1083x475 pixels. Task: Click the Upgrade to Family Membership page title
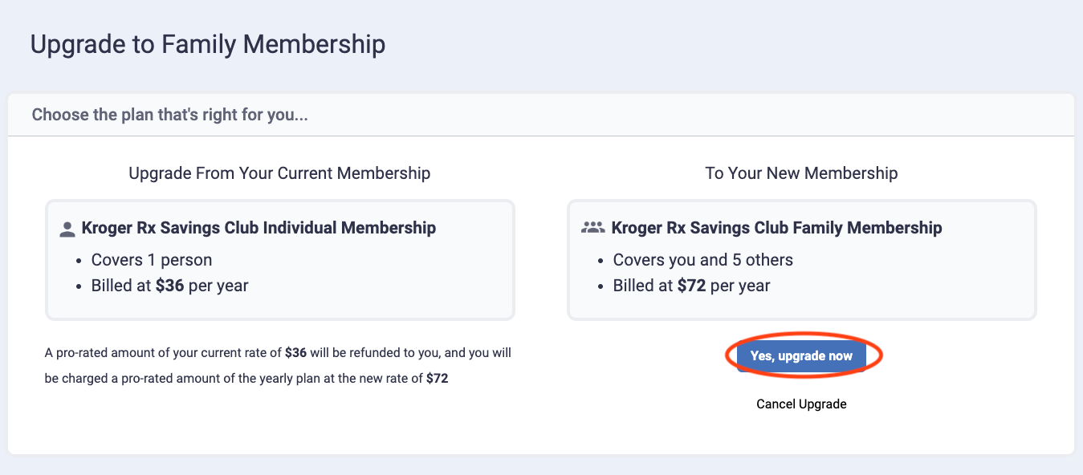pos(207,44)
